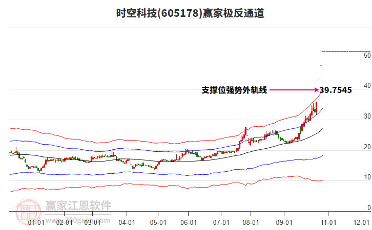Click the 50 price axis label

click(x=367, y=55)
